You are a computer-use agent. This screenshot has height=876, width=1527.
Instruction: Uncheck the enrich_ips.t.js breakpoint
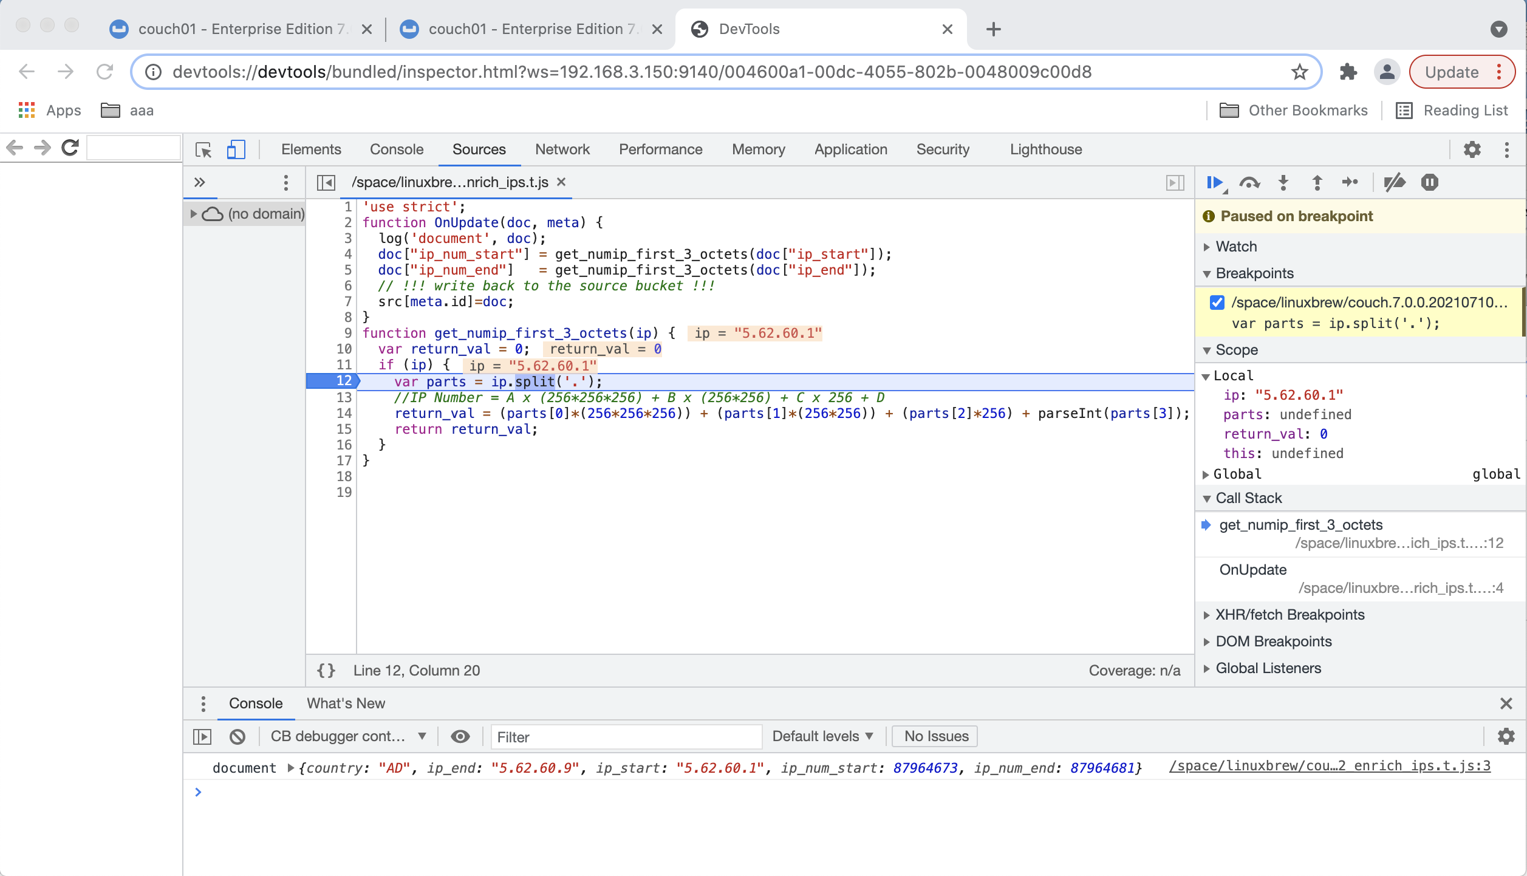[1216, 302]
